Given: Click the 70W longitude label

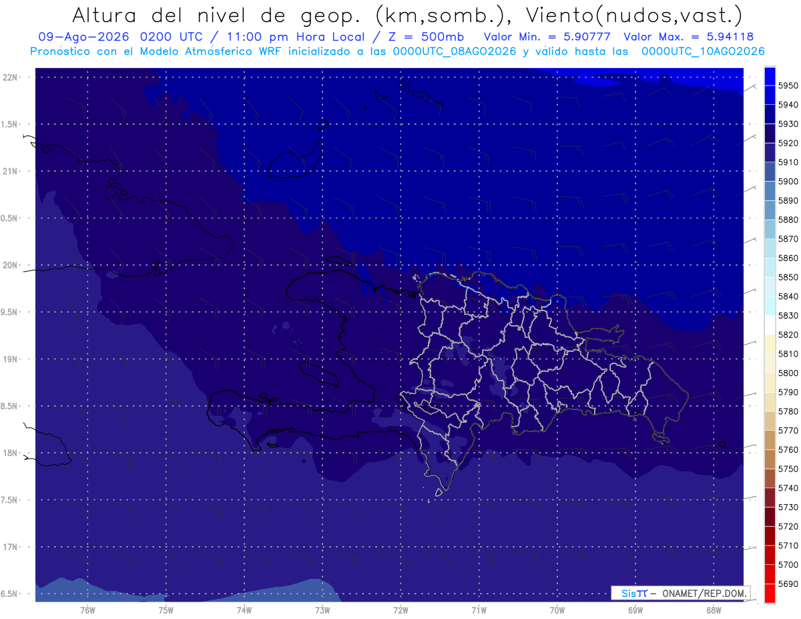Looking at the screenshot, I should point(557,610).
